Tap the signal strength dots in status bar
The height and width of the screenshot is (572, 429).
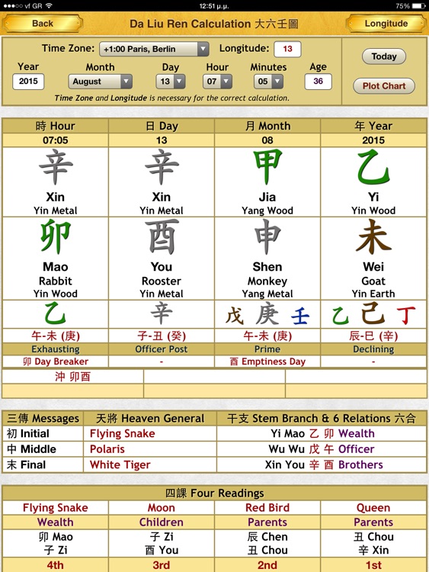(x=12, y=6)
